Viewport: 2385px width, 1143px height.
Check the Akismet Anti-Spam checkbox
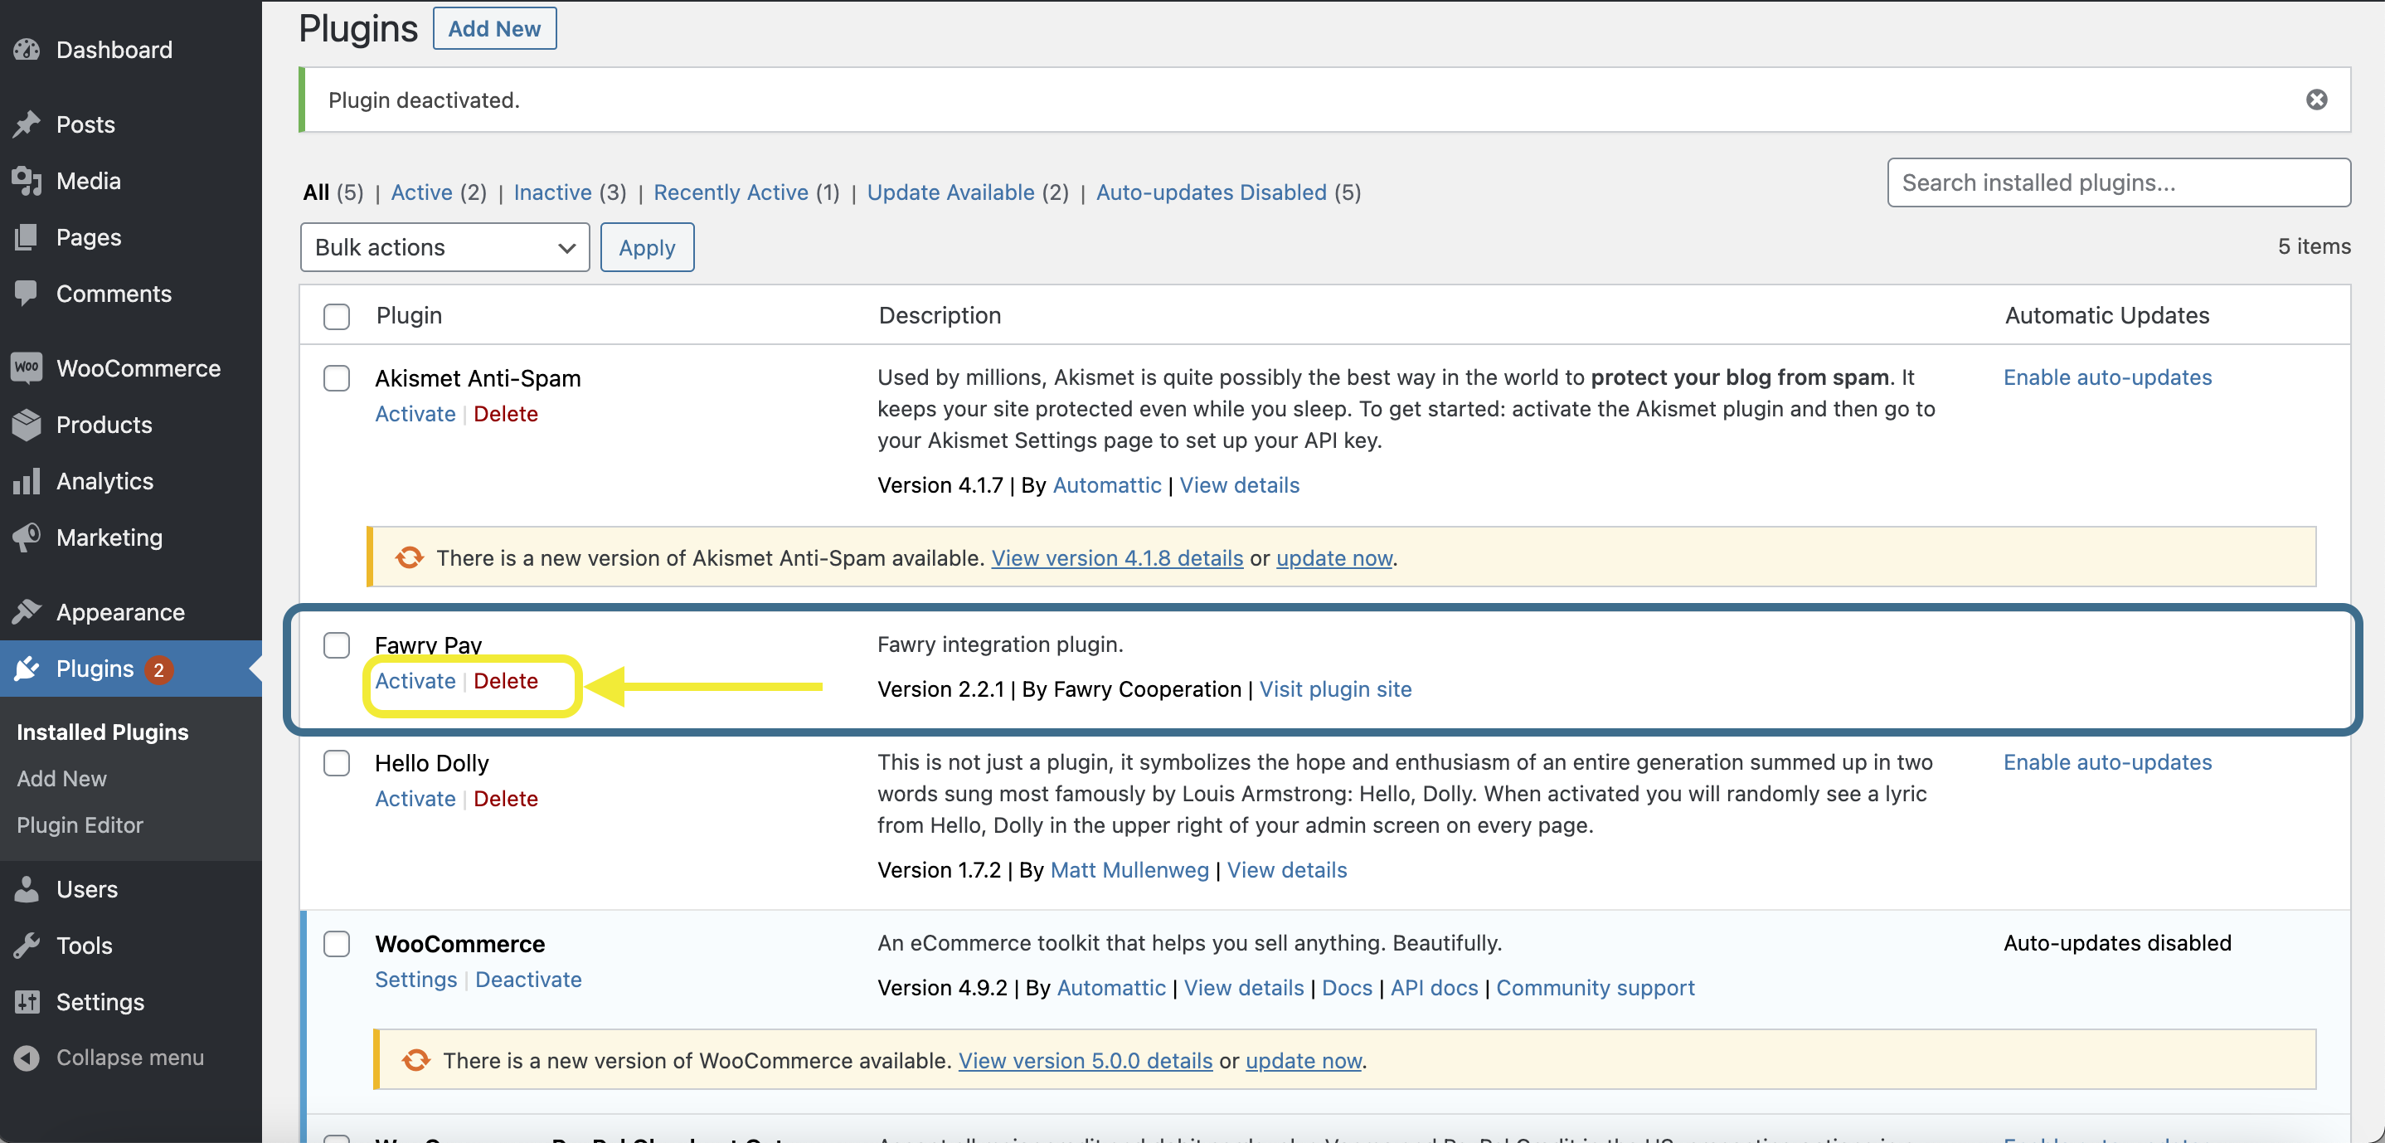(x=336, y=378)
